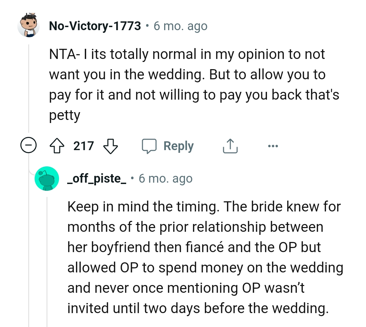Click the _off_piste_ snoo avatar
The width and height of the screenshot is (366, 327).
[x=47, y=178]
